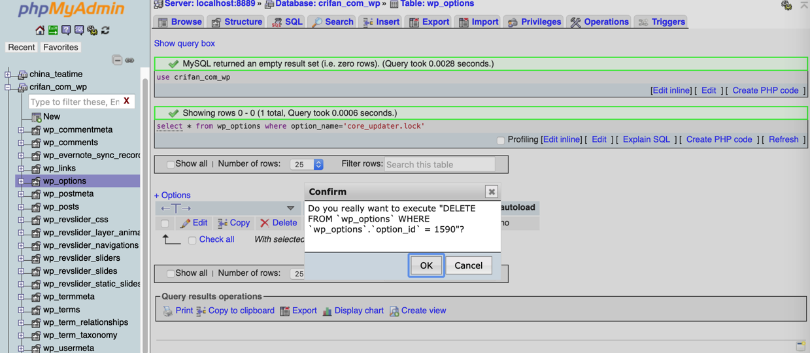Viewport: 810px width, 353px height.
Task: Open the Privileges tab
Action: pyautogui.click(x=534, y=22)
